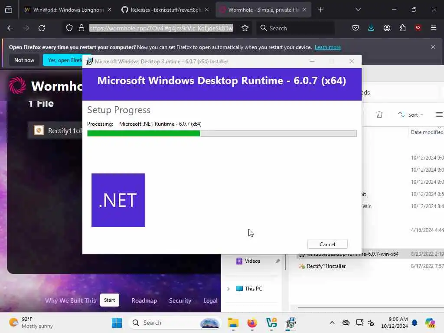The width and height of the screenshot is (444, 333).
Task: Click the Explorer delete trash icon
Action: 379,114
